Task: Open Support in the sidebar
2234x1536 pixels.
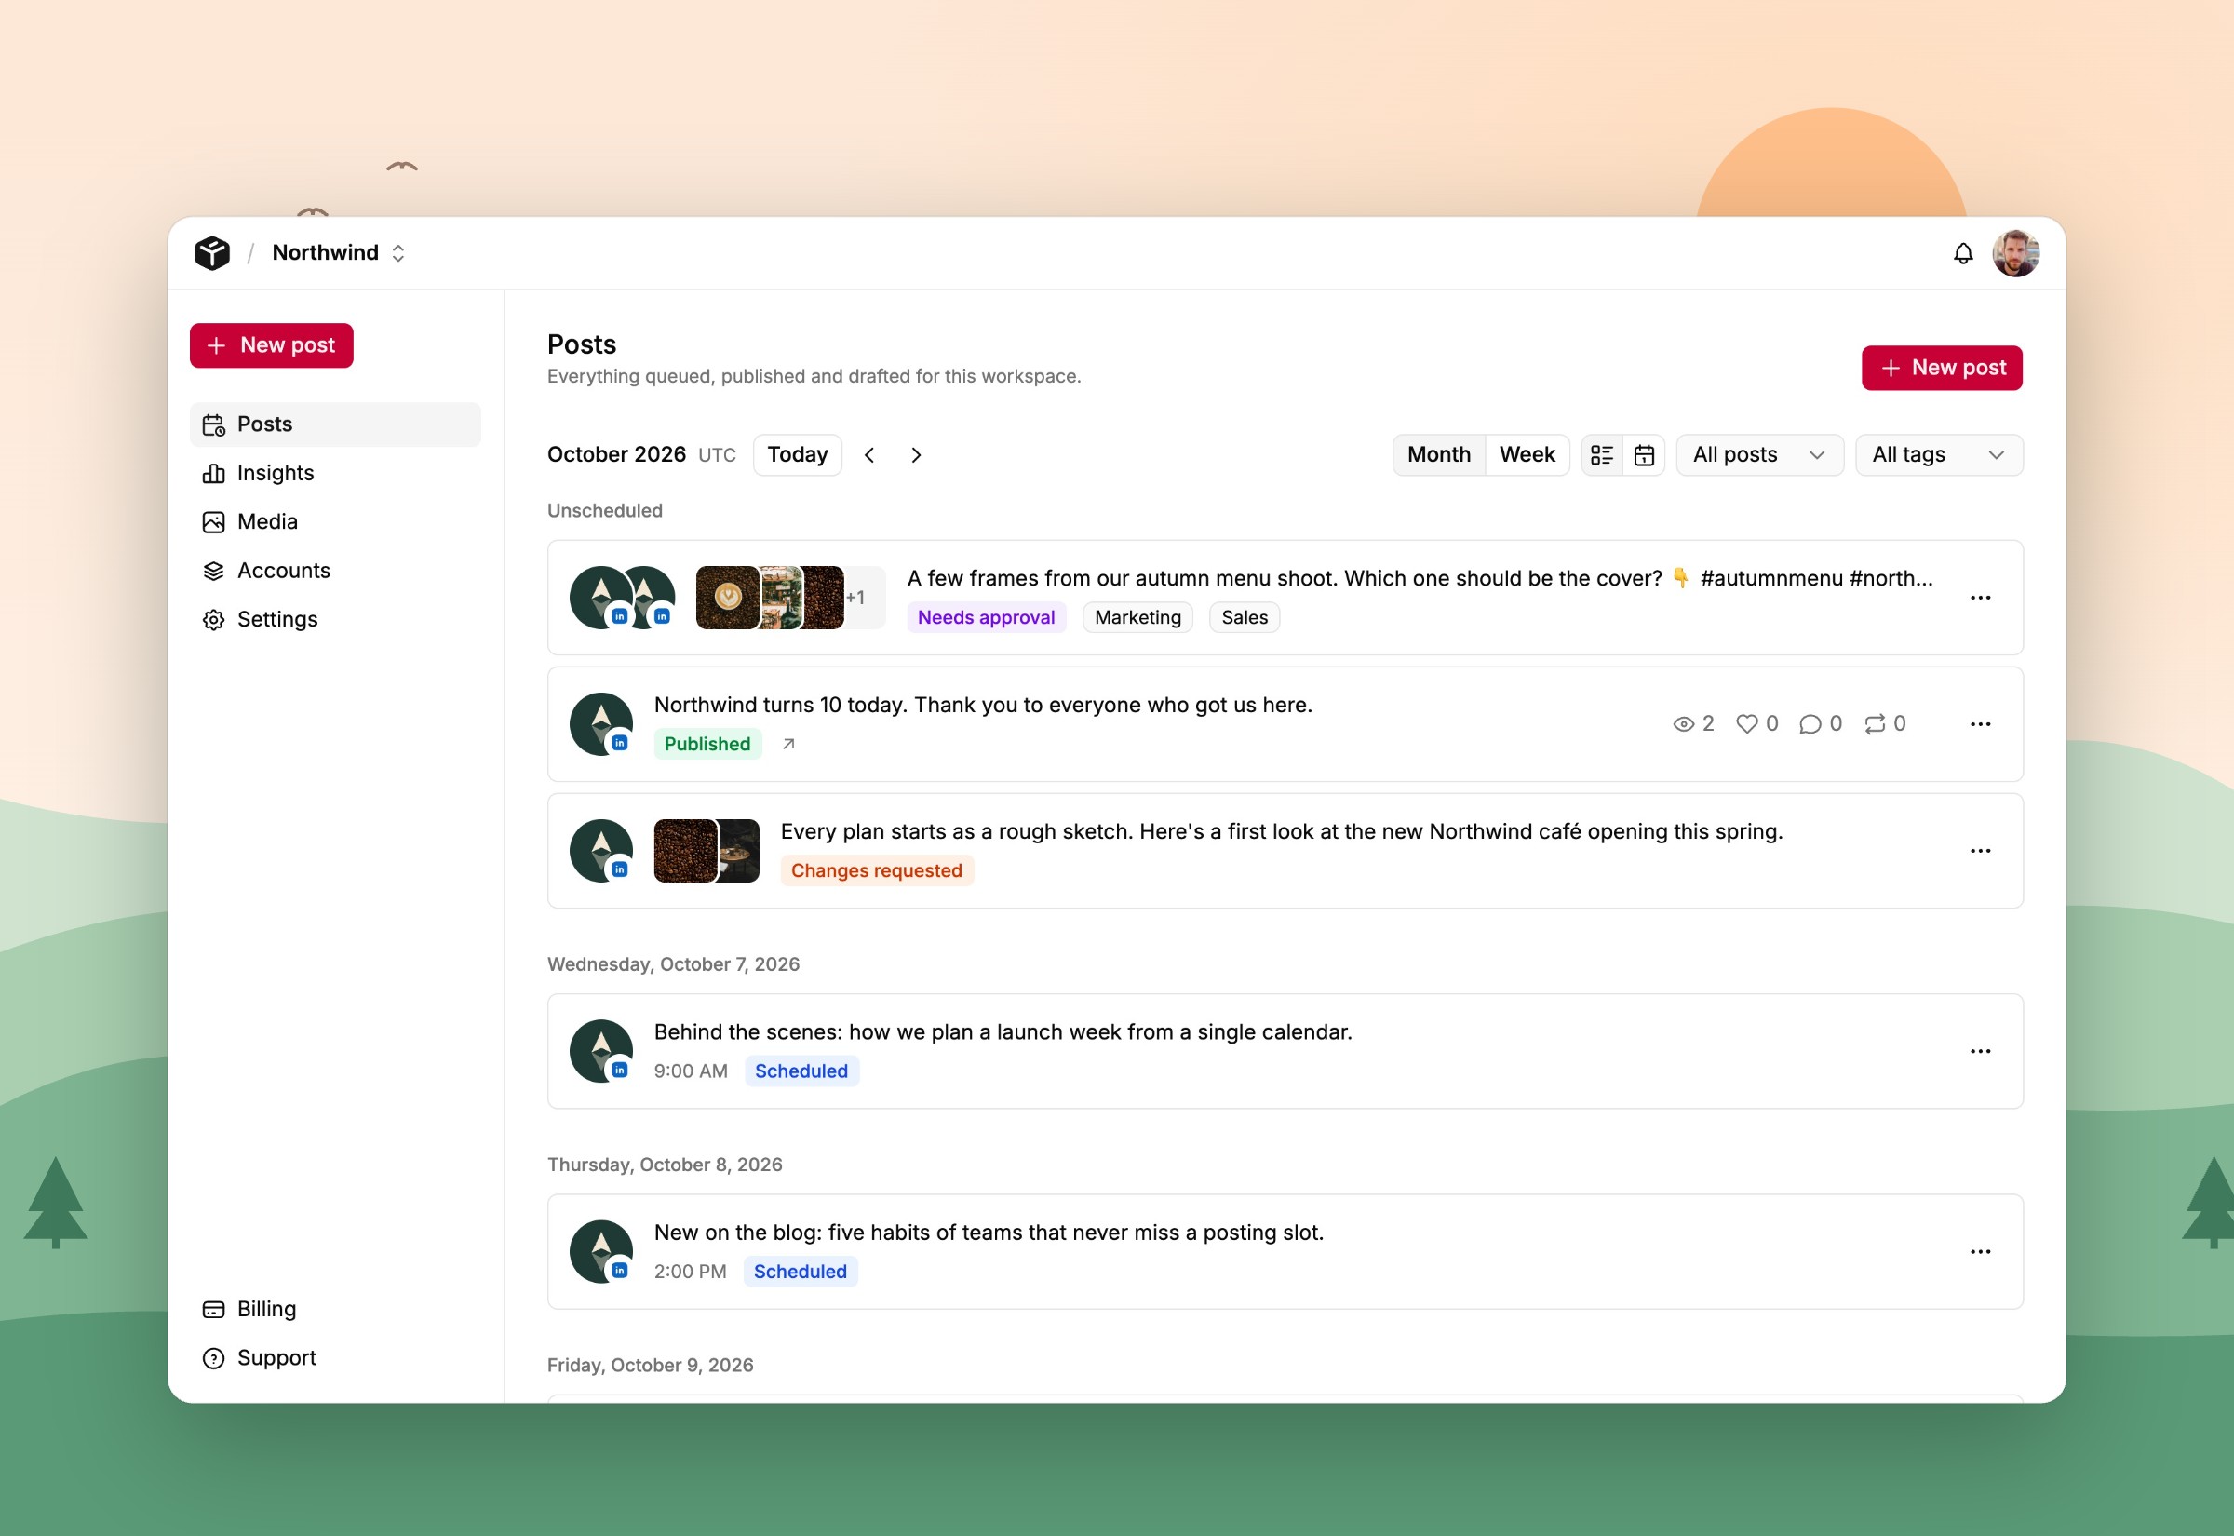Action: coord(335,1358)
